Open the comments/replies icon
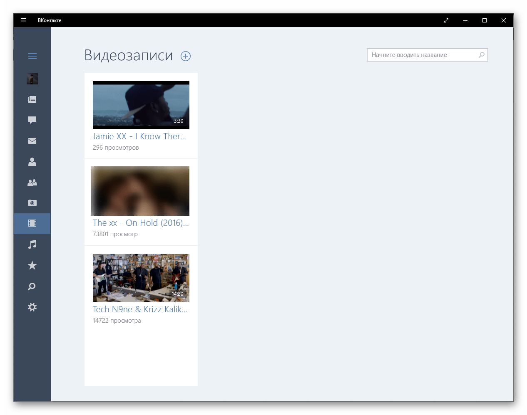 pyautogui.click(x=32, y=120)
